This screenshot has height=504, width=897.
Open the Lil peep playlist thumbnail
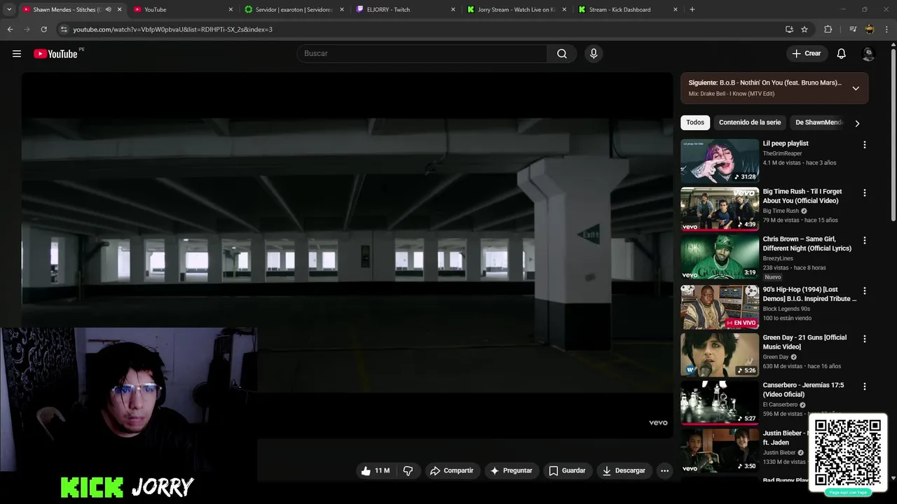[720, 161]
